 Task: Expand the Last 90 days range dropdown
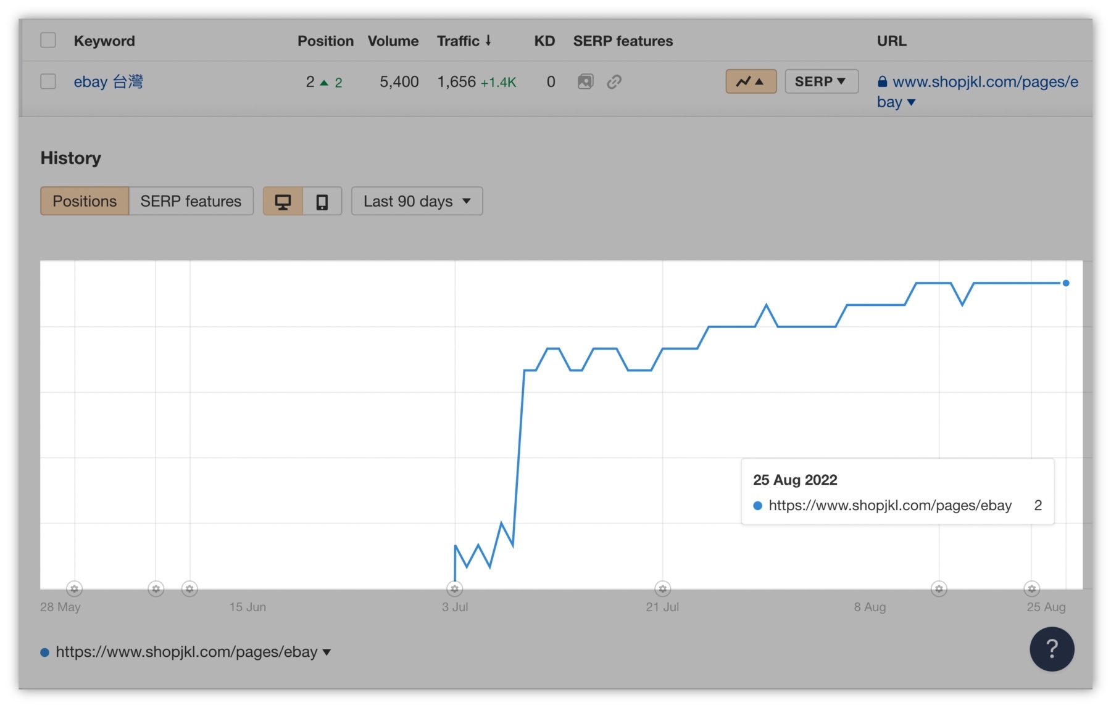[x=417, y=202]
